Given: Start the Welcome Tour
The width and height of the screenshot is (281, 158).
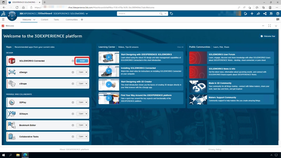Looking at the screenshot, I should coord(268,36).
